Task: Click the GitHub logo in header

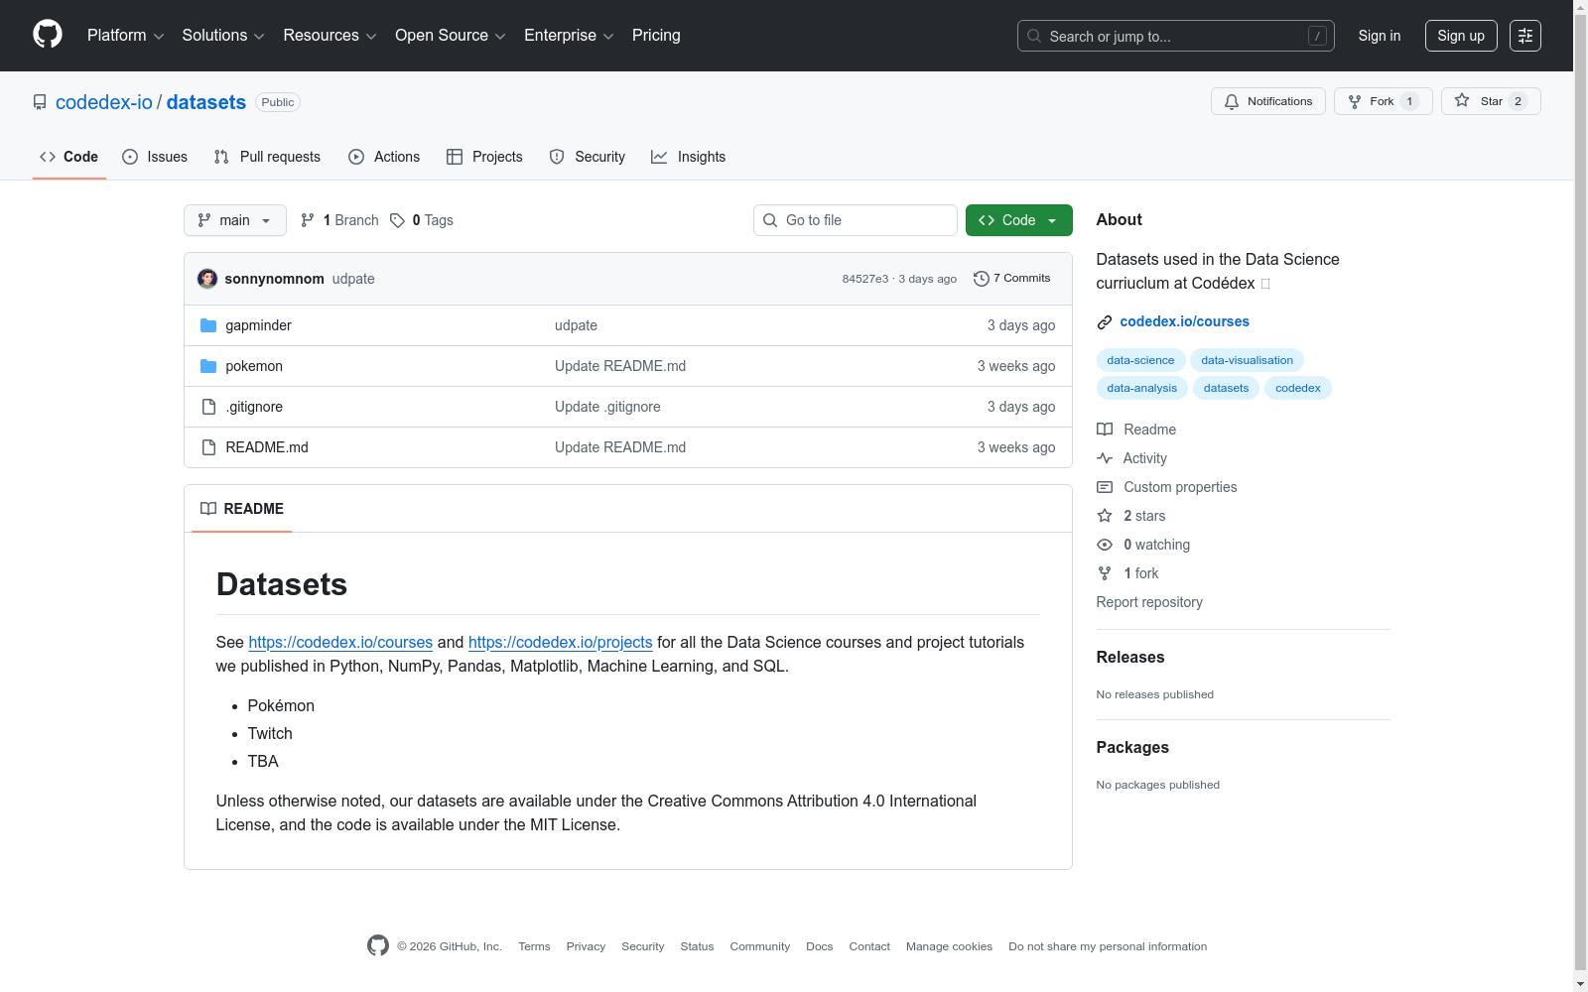Action: coord(48,35)
